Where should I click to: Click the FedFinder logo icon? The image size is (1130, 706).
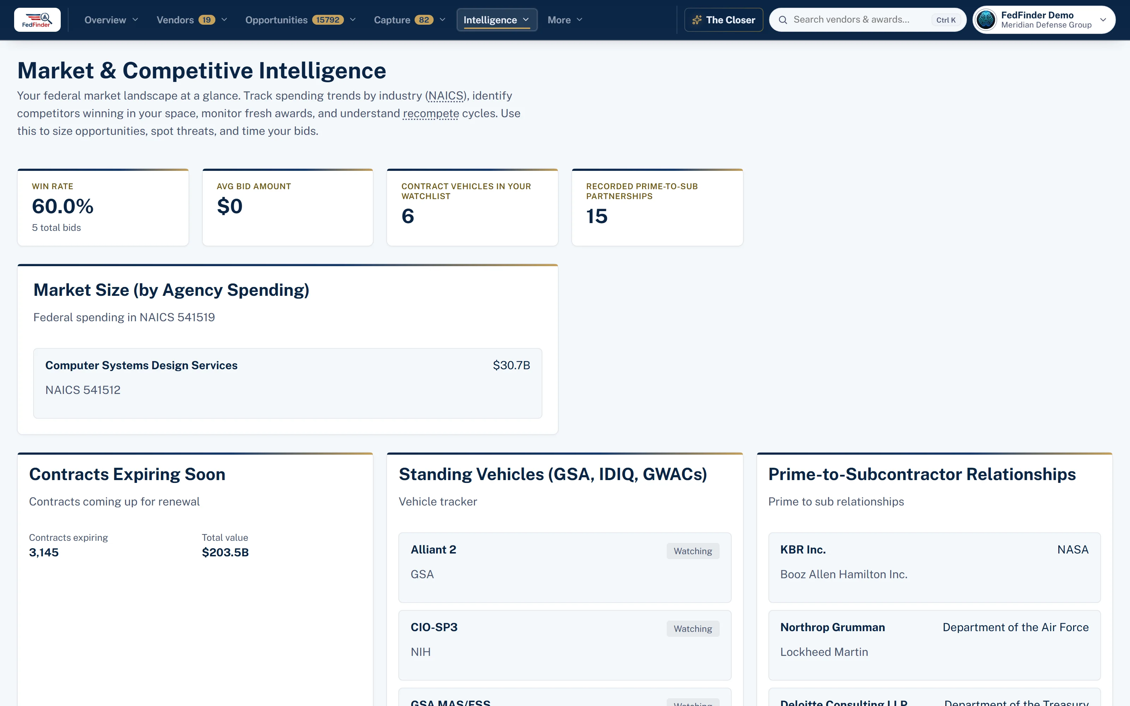pyautogui.click(x=37, y=20)
